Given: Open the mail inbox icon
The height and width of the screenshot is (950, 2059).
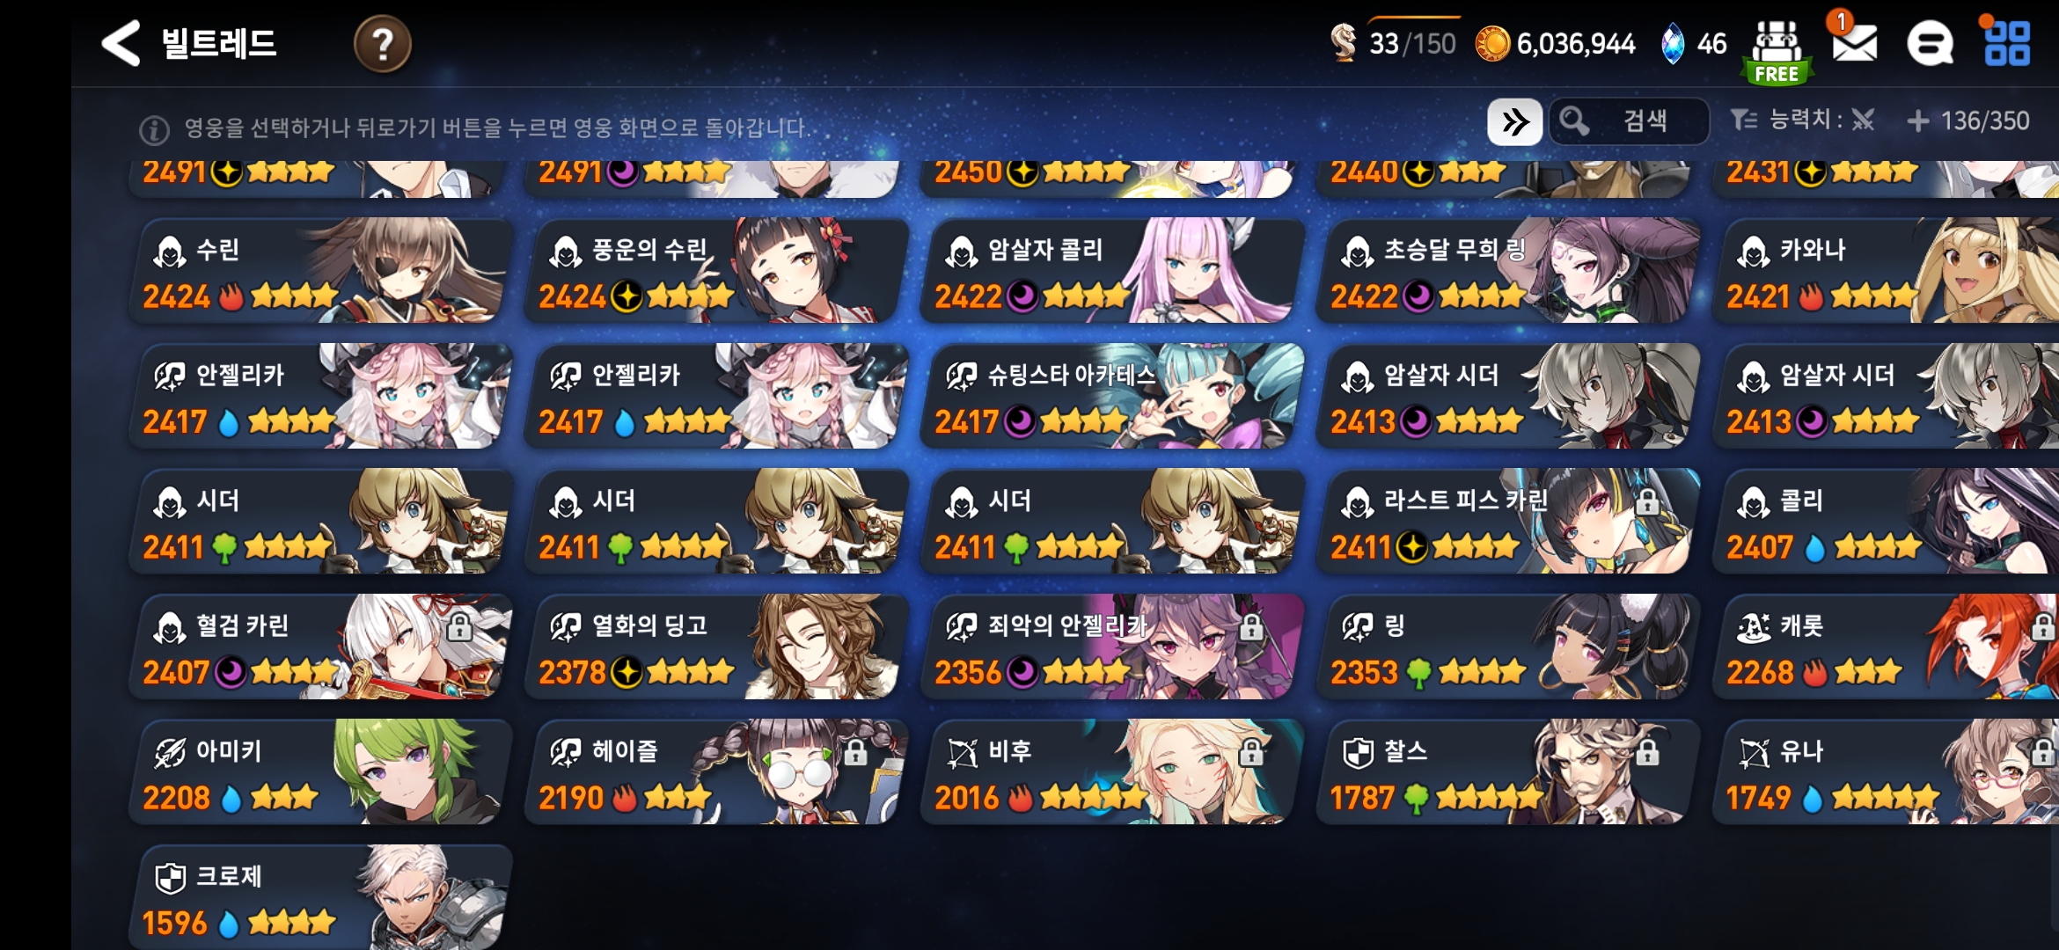Looking at the screenshot, I should coord(1854,42).
